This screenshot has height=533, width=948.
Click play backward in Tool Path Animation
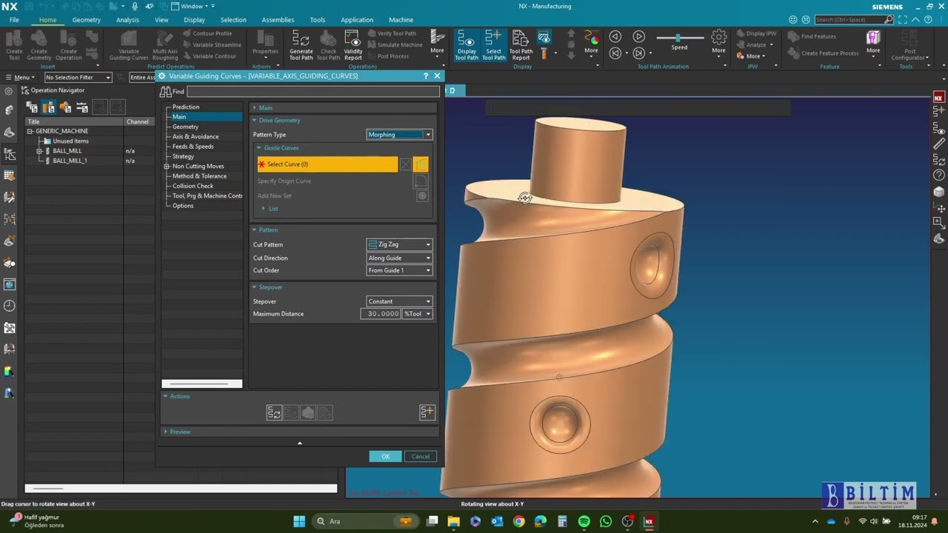pos(615,36)
